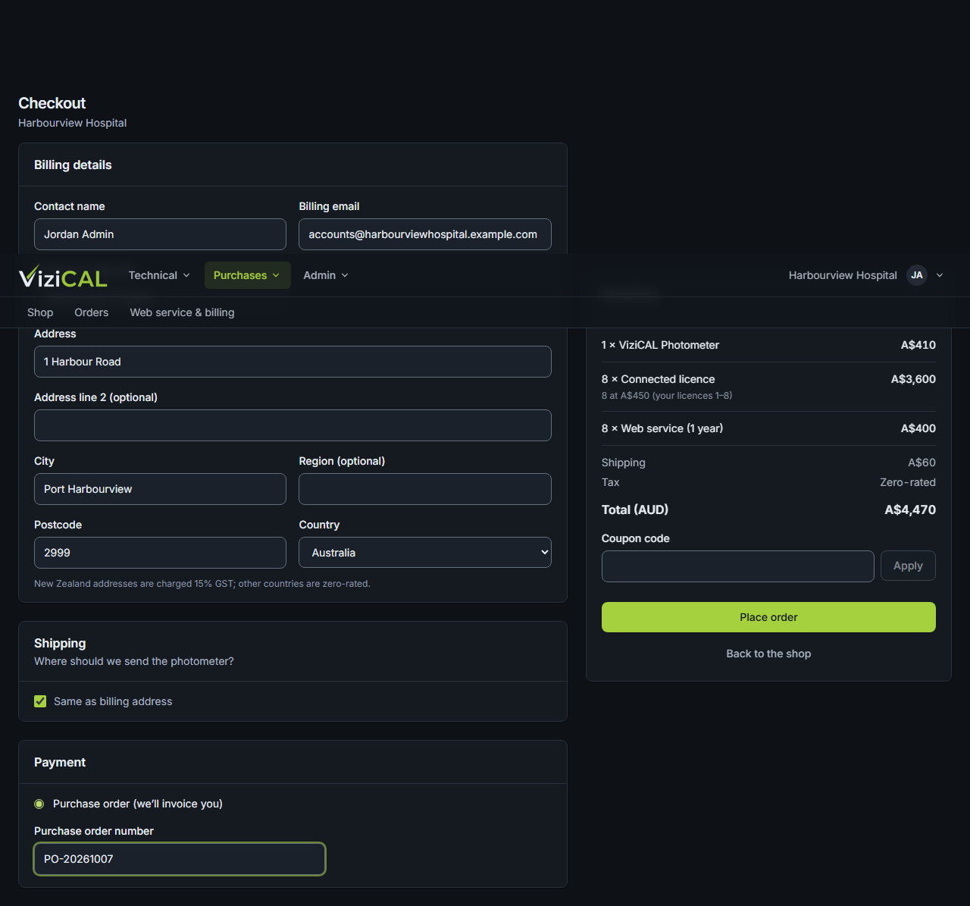The height and width of the screenshot is (906, 970).
Task: Click the Coupon code input
Action: 738,566
